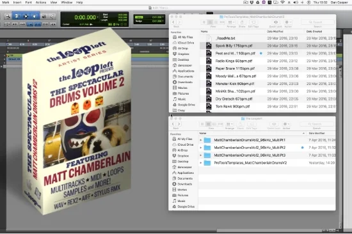Select the _ReadMe.txt file
Viewport: 352px width, 234px height.
point(268,38)
